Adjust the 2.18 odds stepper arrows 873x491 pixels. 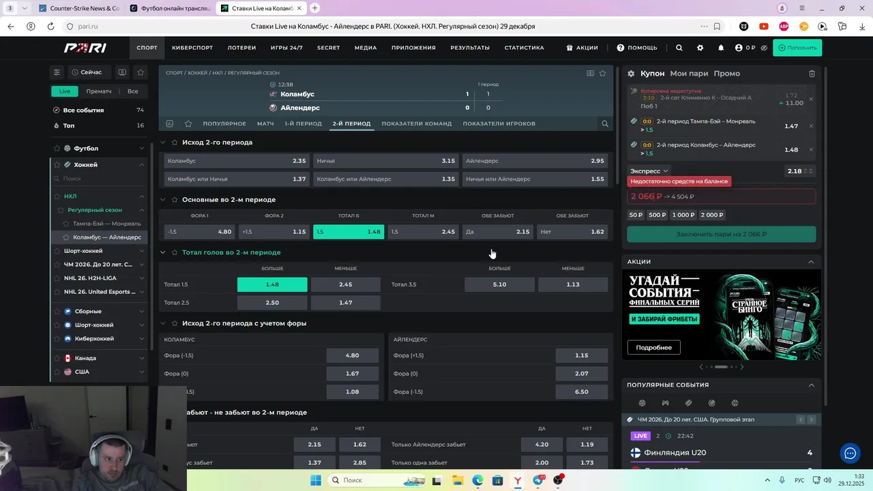click(x=809, y=171)
